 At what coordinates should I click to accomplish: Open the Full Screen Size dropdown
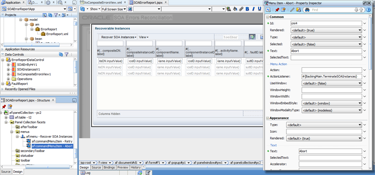click(114, 9)
